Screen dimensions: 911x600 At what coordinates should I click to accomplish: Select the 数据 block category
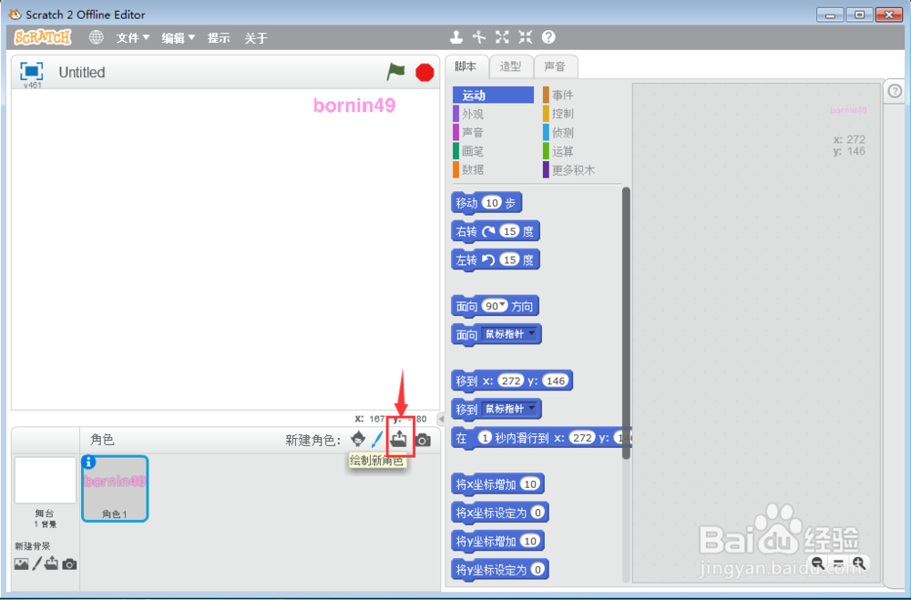493,169
